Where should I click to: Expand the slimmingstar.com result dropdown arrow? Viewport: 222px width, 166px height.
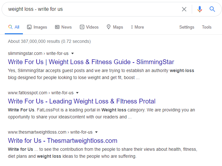(x=73, y=53)
